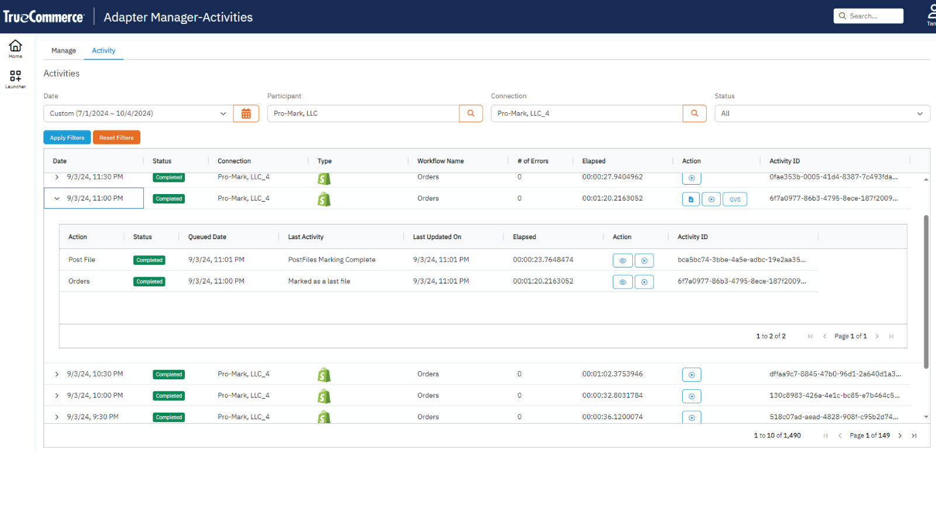
Task: Click Shopify icon in 11:00 PM row
Action: (324, 199)
